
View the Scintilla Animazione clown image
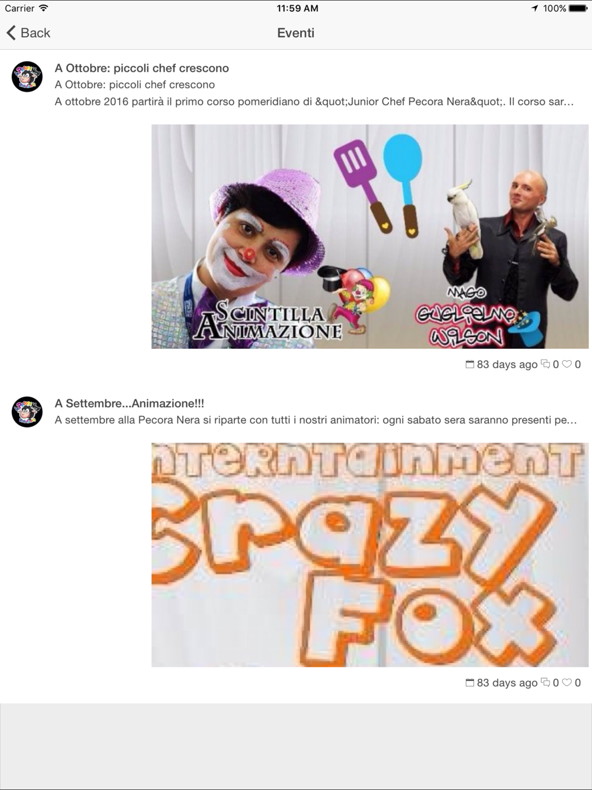tap(370, 236)
